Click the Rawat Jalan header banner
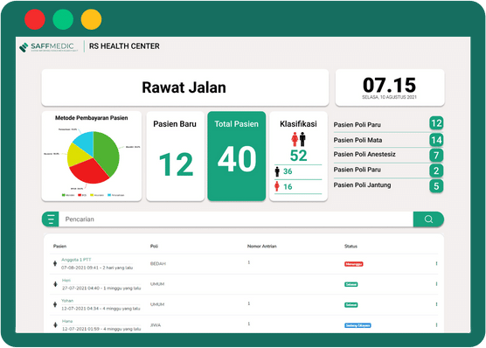 click(185, 87)
